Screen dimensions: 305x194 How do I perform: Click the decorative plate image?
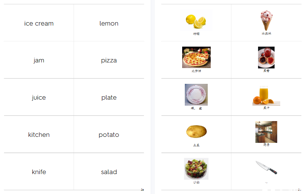(x=196, y=95)
